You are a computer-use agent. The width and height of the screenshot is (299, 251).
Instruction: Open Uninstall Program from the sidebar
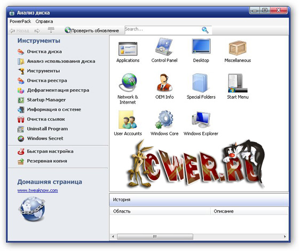coord(48,129)
